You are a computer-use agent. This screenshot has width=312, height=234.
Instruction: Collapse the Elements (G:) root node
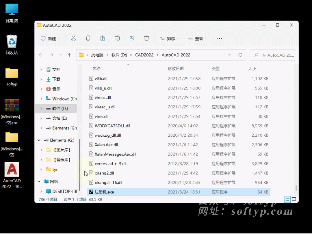39,140
